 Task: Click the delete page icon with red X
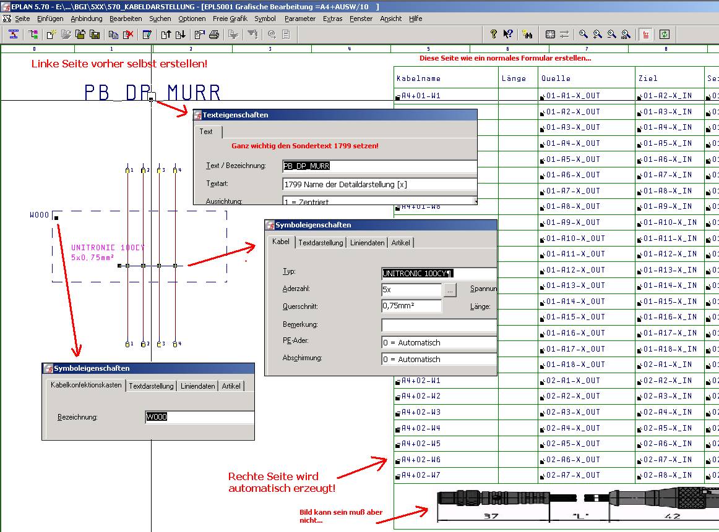128,35
